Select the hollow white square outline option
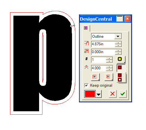The height and width of the screenshot is (130, 146). (120, 80)
